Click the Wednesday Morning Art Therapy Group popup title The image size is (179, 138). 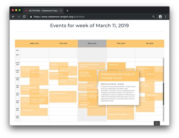pos(118,76)
